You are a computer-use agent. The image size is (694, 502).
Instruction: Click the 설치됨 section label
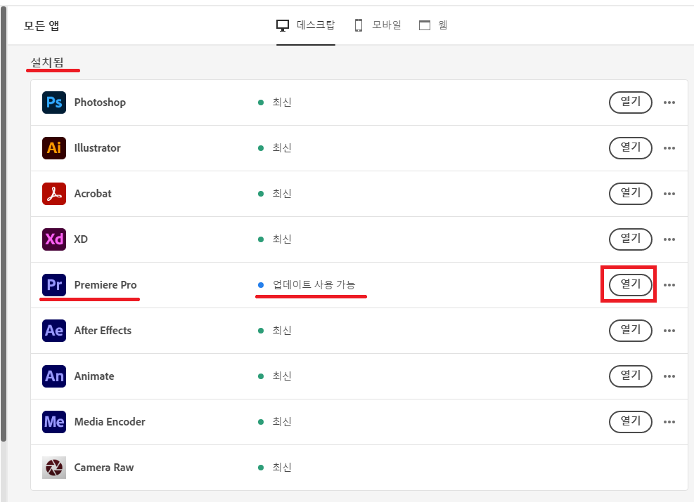point(47,62)
